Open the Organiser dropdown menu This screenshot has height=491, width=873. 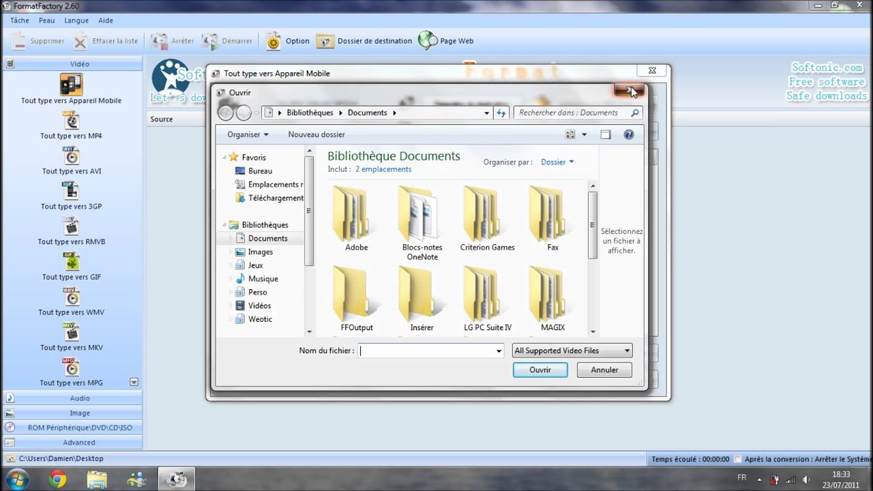248,134
